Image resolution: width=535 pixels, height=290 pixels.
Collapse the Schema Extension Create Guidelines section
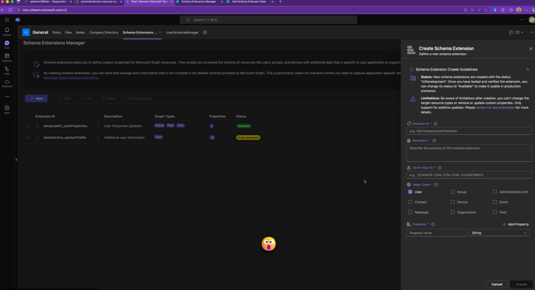(528, 69)
